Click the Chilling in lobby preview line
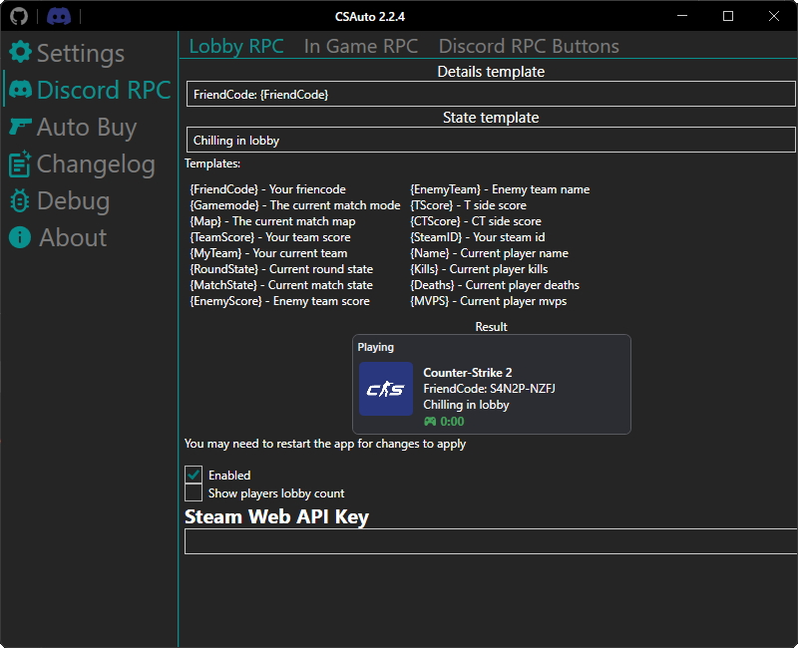This screenshot has width=798, height=648. tap(466, 405)
